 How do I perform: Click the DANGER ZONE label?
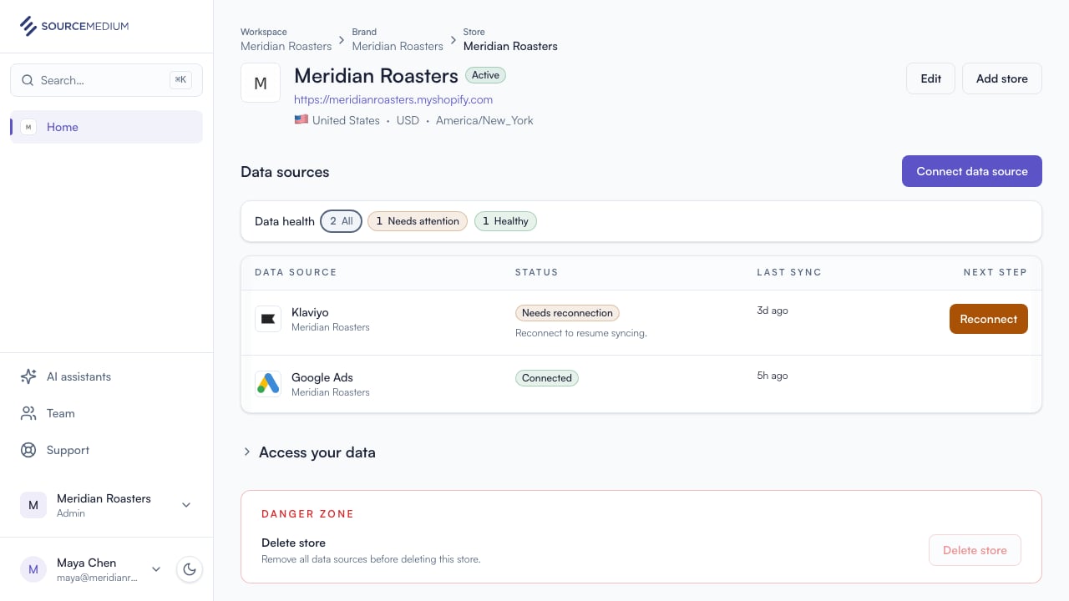point(308,514)
